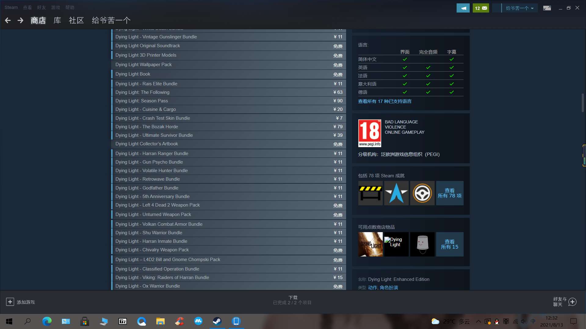Click the 添加游戏 label
This screenshot has height=329, width=586.
(26, 302)
